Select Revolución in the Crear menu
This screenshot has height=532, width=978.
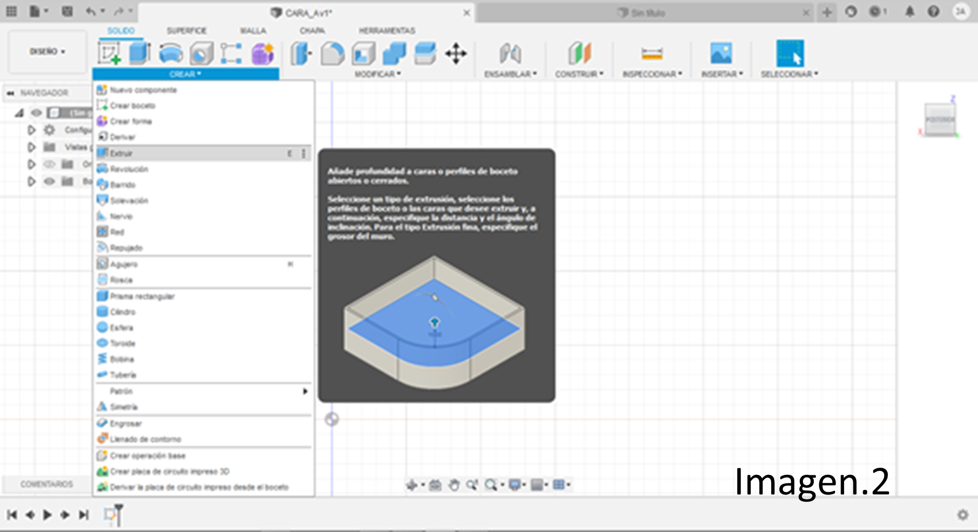click(129, 169)
